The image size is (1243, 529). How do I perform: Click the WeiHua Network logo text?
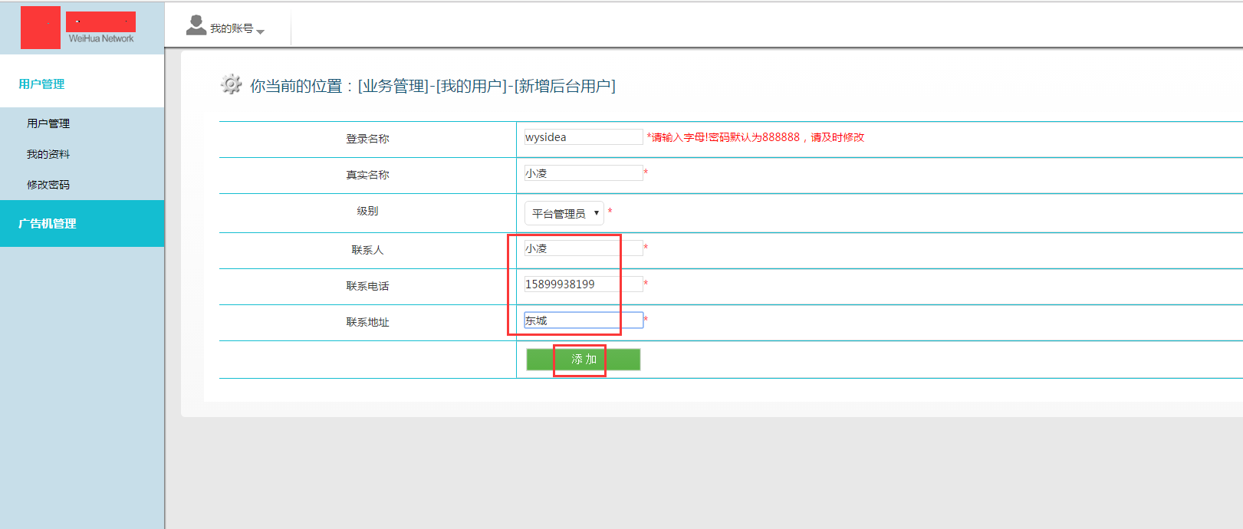[100, 38]
